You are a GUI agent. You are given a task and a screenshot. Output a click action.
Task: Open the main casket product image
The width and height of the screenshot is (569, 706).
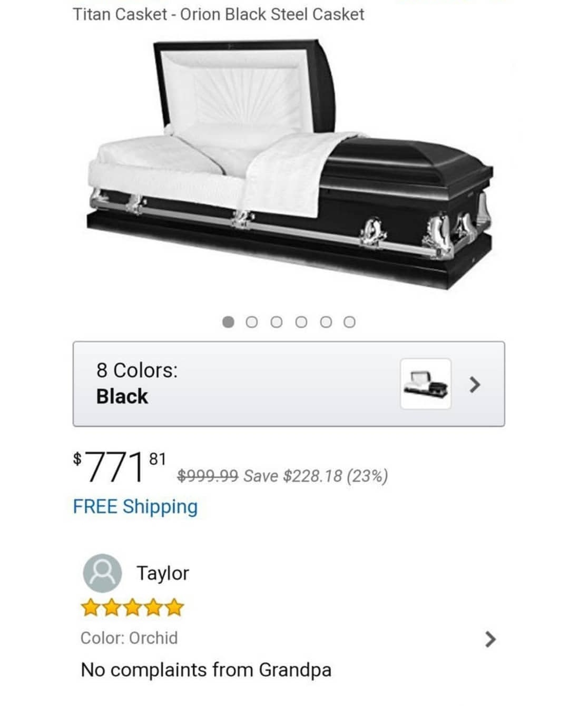[x=290, y=163]
